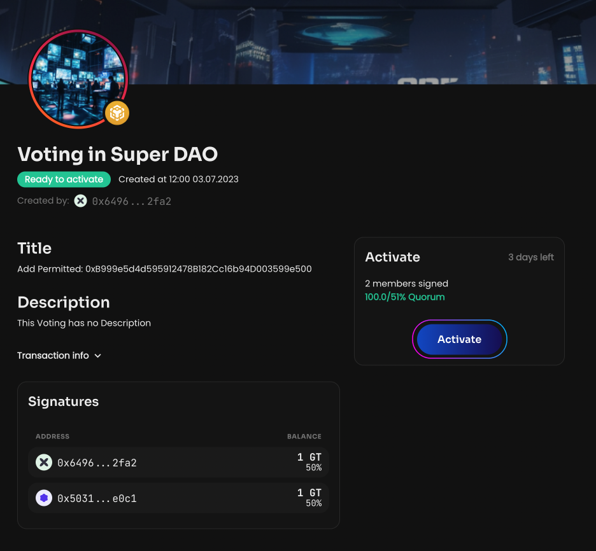Click avatar icon in 0x5031...e0c1 signature row

point(44,498)
